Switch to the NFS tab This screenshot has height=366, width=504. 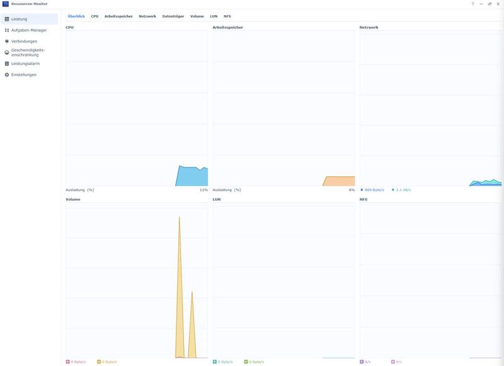226,15
